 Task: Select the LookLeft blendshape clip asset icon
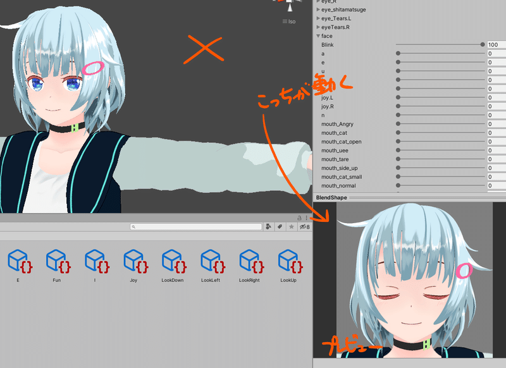tap(213, 261)
